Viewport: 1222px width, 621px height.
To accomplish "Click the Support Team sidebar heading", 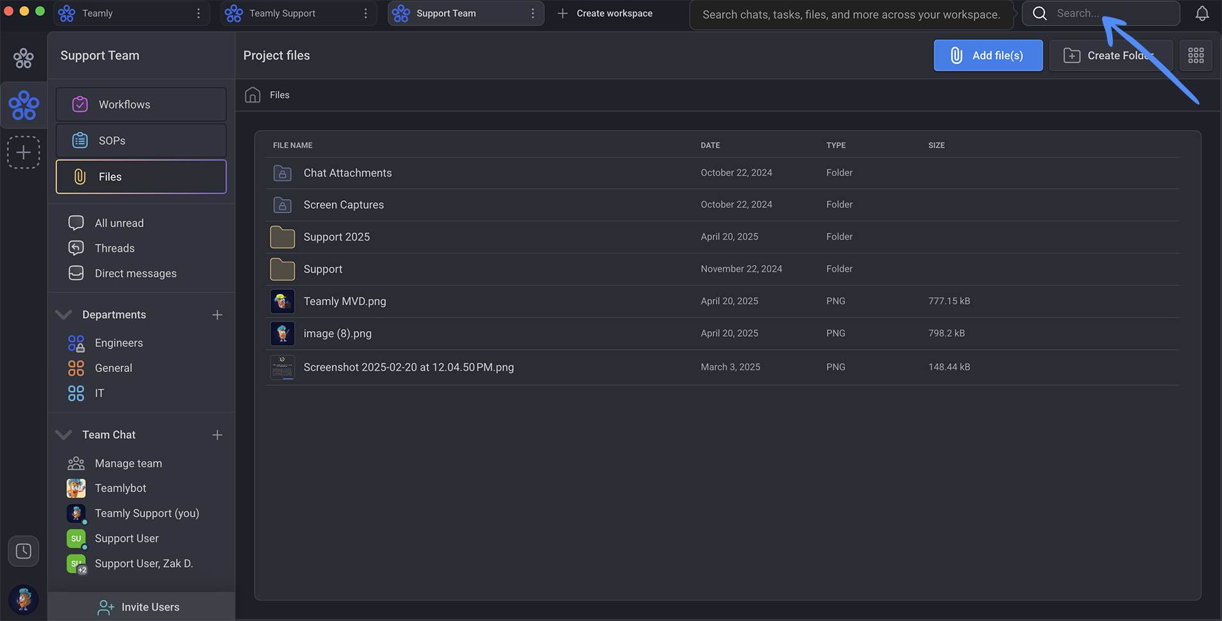I will click(100, 56).
